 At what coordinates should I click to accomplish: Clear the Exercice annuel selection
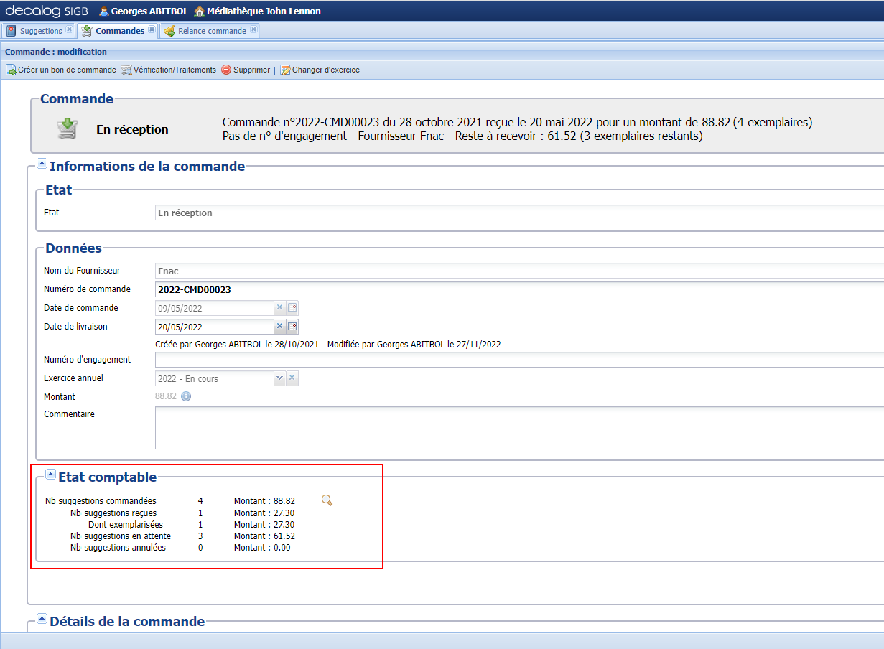[292, 378]
